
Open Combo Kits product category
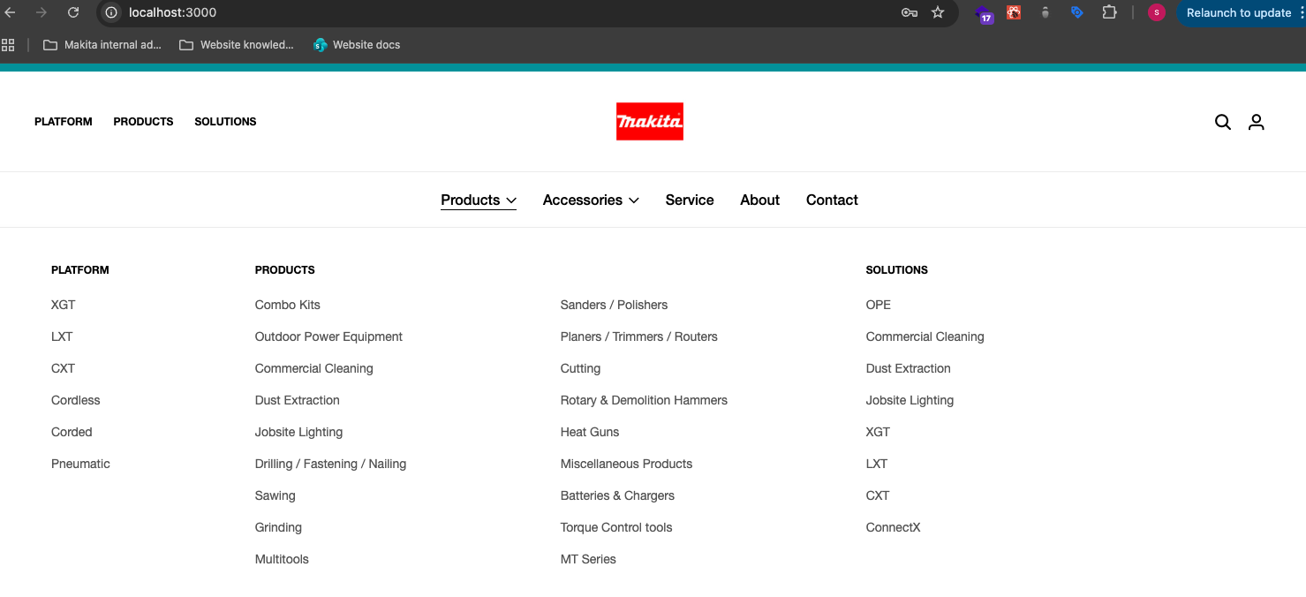point(288,305)
